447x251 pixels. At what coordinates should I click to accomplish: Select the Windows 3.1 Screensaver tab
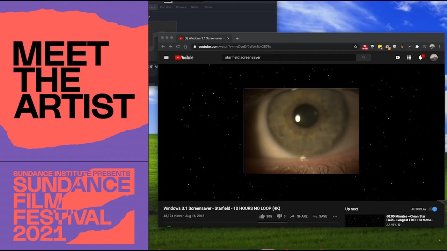[204, 38]
